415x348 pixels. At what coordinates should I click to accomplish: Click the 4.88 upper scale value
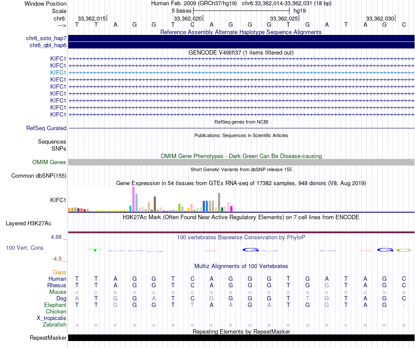click(56, 237)
